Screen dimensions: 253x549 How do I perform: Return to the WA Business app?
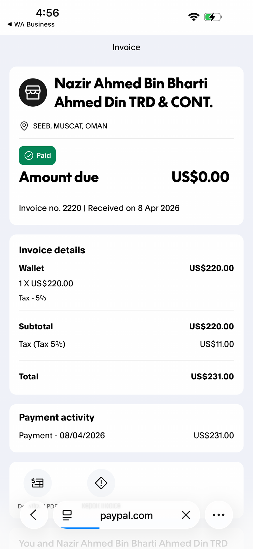(x=31, y=24)
